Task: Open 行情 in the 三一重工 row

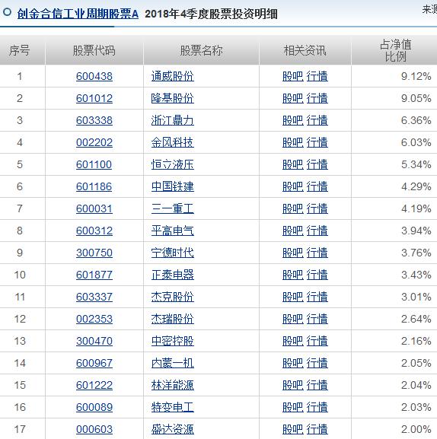Action: click(317, 208)
